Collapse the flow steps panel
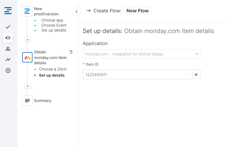226x147 pixels. [x=77, y=11]
